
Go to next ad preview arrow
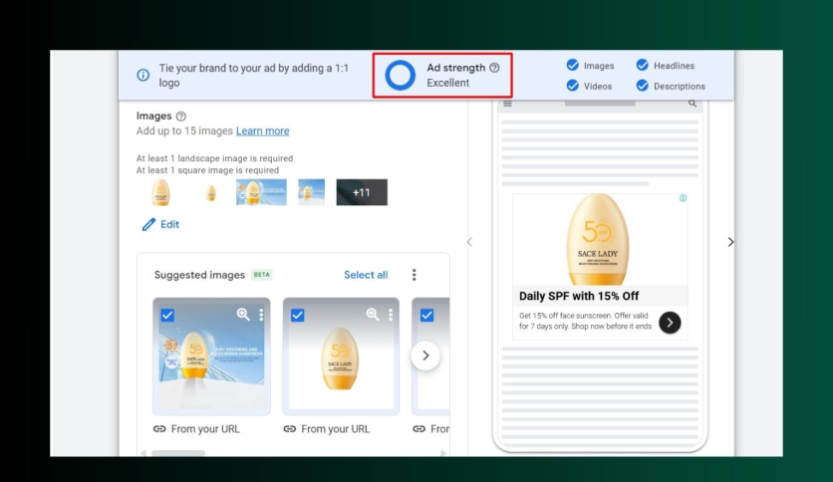click(730, 242)
